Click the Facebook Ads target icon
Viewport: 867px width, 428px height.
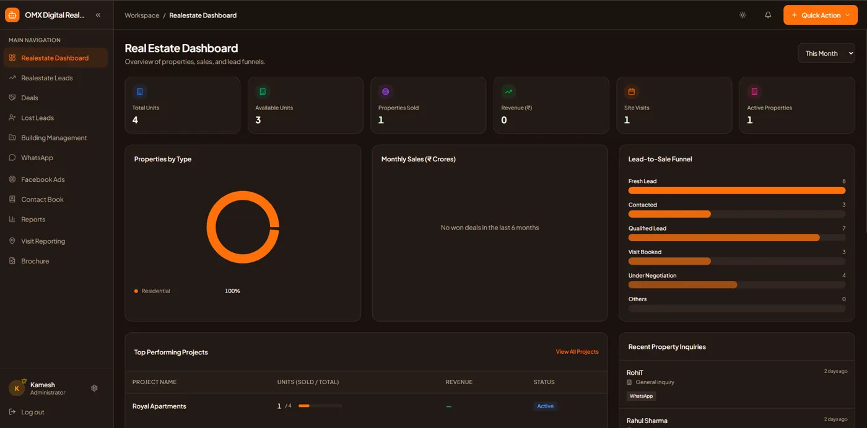[x=12, y=179]
